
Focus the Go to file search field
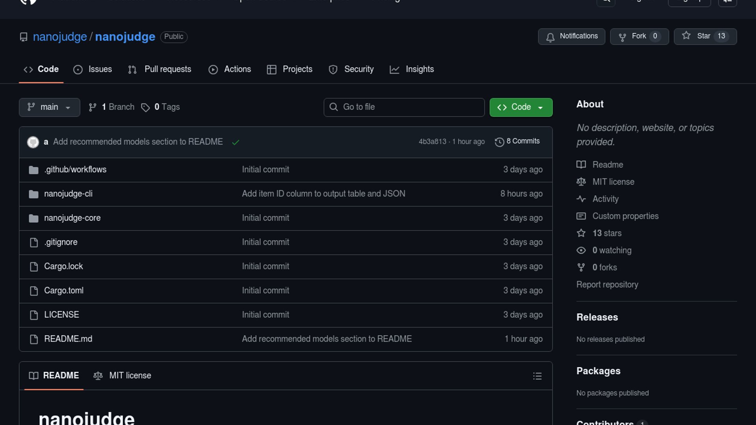(x=404, y=107)
